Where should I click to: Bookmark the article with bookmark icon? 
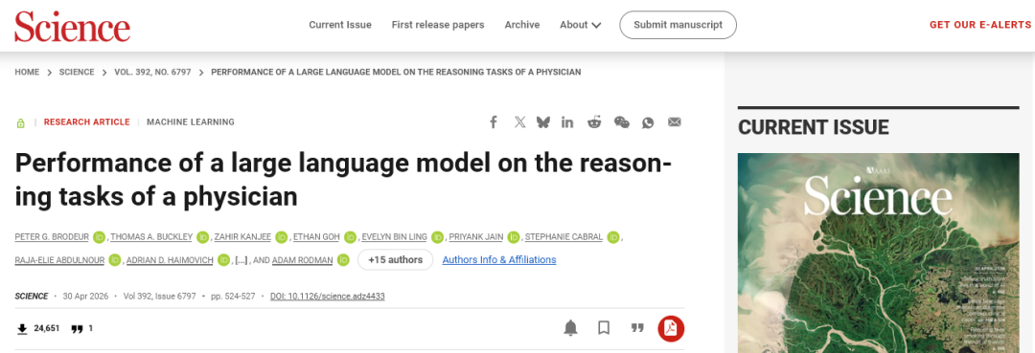click(x=604, y=328)
